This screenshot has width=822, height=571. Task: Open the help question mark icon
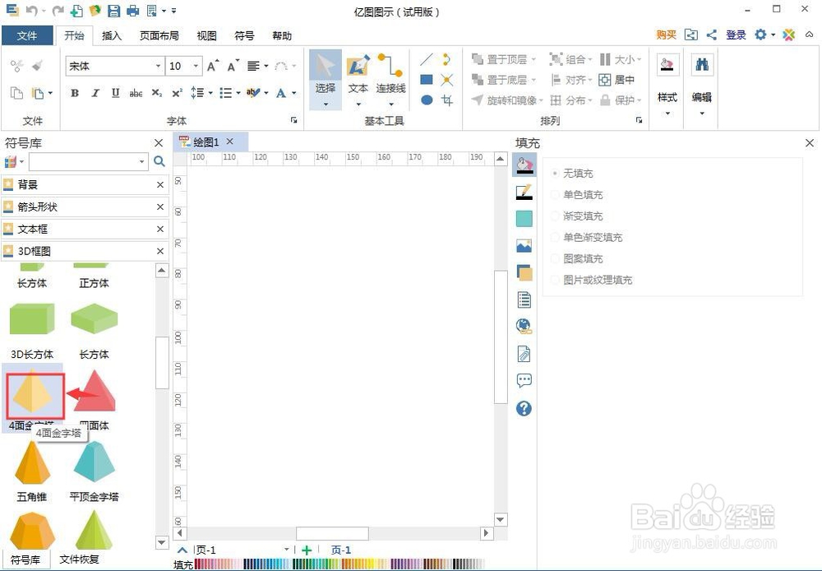tap(524, 408)
